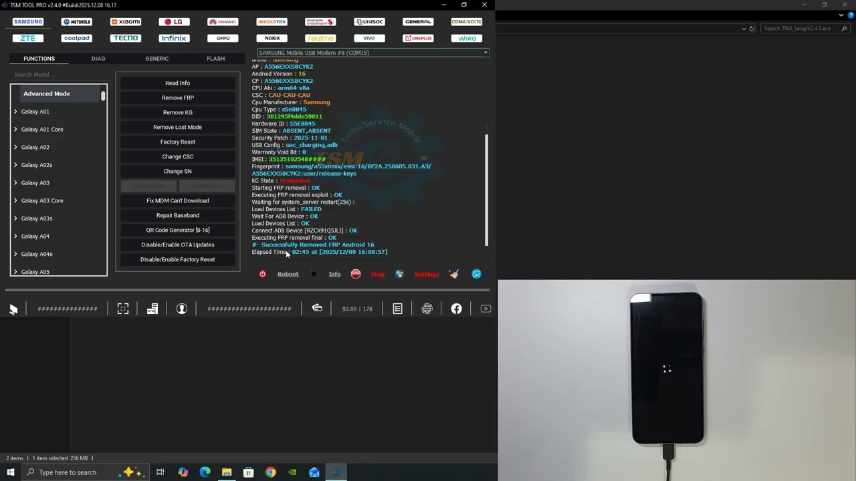
Task: Open the red Settings link
Action: click(427, 274)
